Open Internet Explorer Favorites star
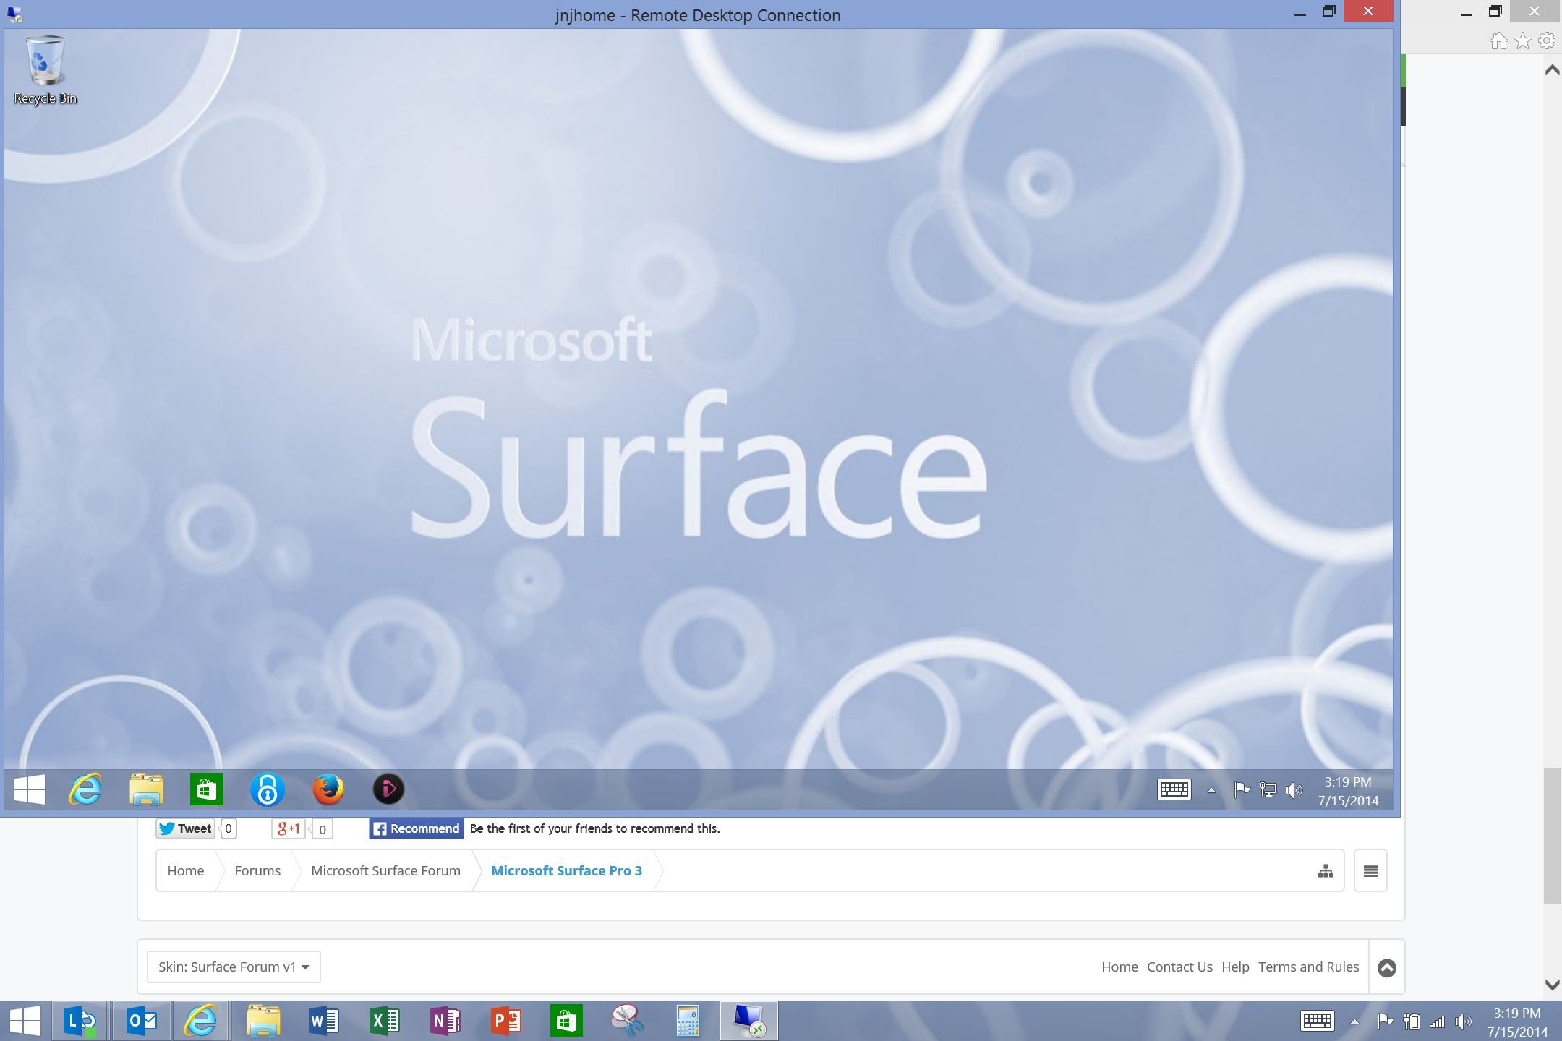The image size is (1562, 1041). coord(1522,41)
